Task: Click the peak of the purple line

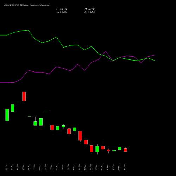Action: 106,51
